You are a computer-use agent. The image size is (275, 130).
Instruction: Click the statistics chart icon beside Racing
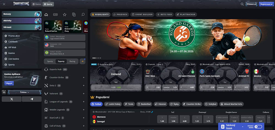point(82,61)
